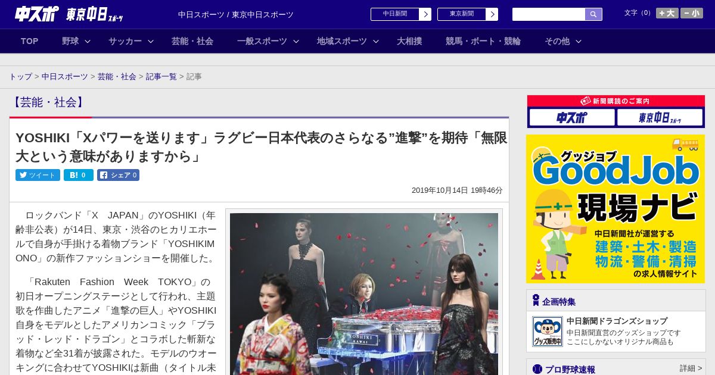Click the 中日スポーツ breadcrumb link
This screenshot has height=375, width=715.
coord(65,77)
